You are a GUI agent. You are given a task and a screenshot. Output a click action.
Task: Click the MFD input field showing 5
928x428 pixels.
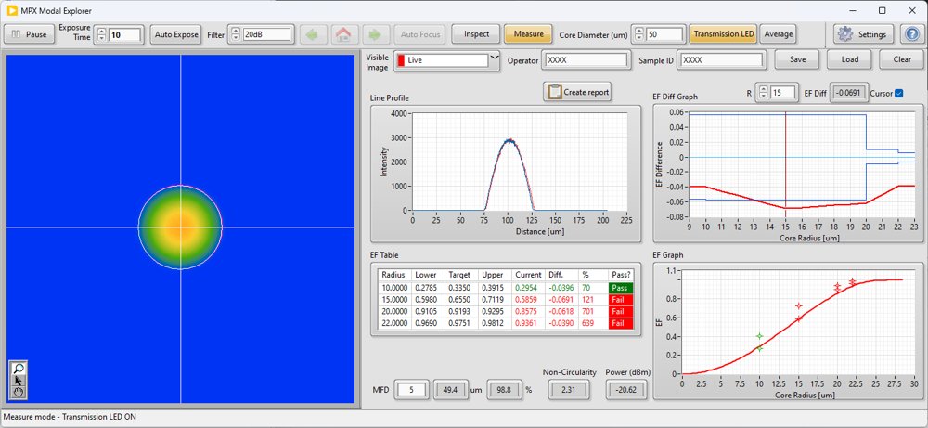click(412, 390)
